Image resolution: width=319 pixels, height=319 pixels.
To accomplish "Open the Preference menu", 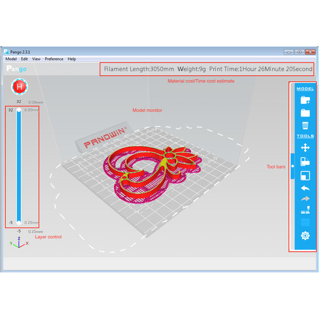I will point(54,59).
